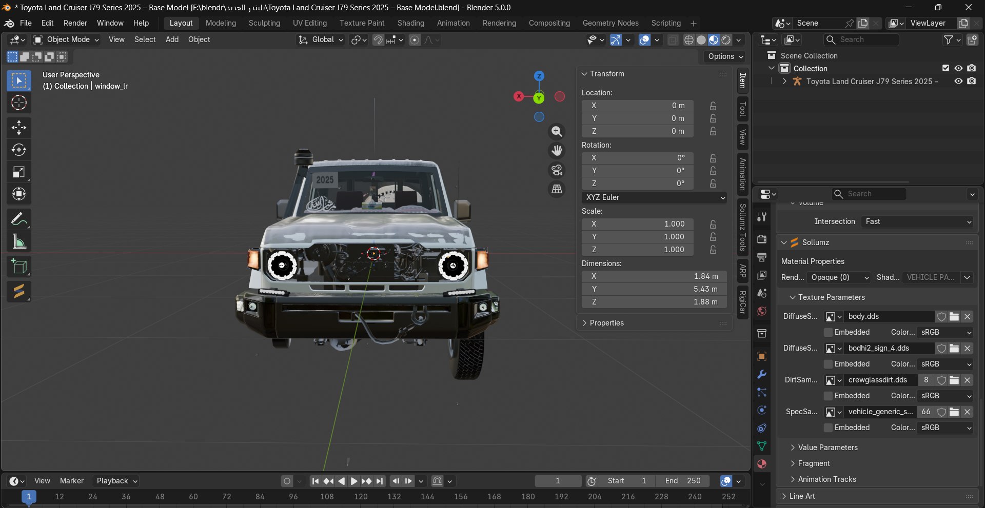Select the Add Cube tool
985x508 pixels.
(19, 267)
